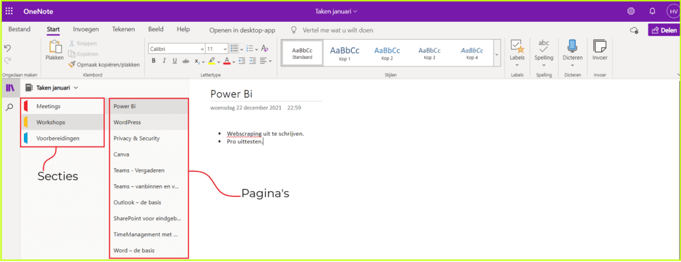Open numbering style dropdown arrow

coord(257,49)
